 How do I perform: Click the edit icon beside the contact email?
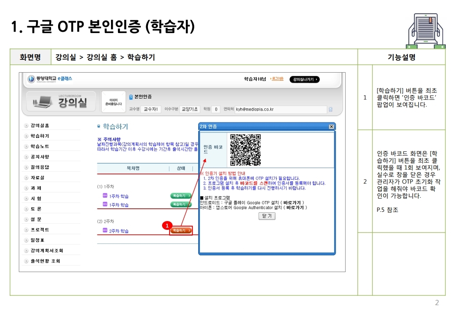click(330, 109)
